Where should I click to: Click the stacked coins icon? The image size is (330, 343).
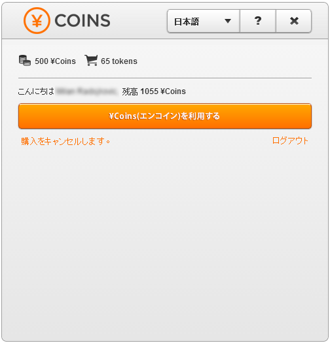[x=25, y=61]
